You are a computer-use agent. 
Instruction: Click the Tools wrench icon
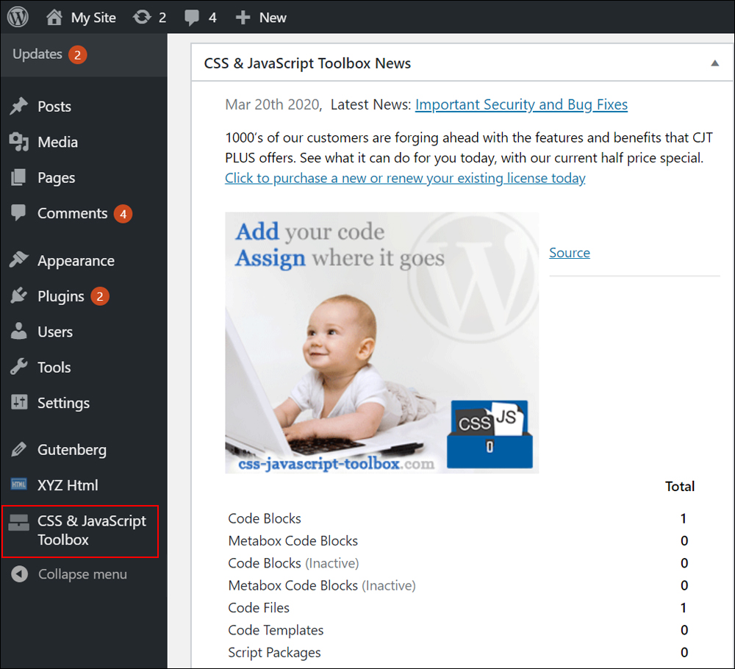pyautogui.click(x=19, y=367)
